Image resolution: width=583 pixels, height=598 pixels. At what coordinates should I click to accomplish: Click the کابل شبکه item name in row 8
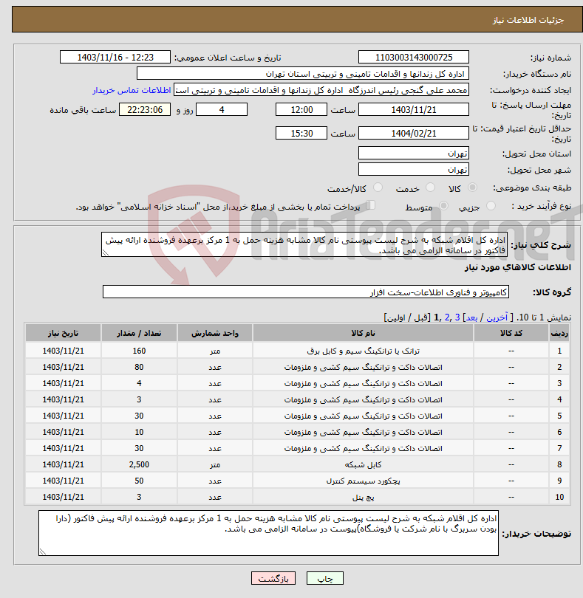363,464
